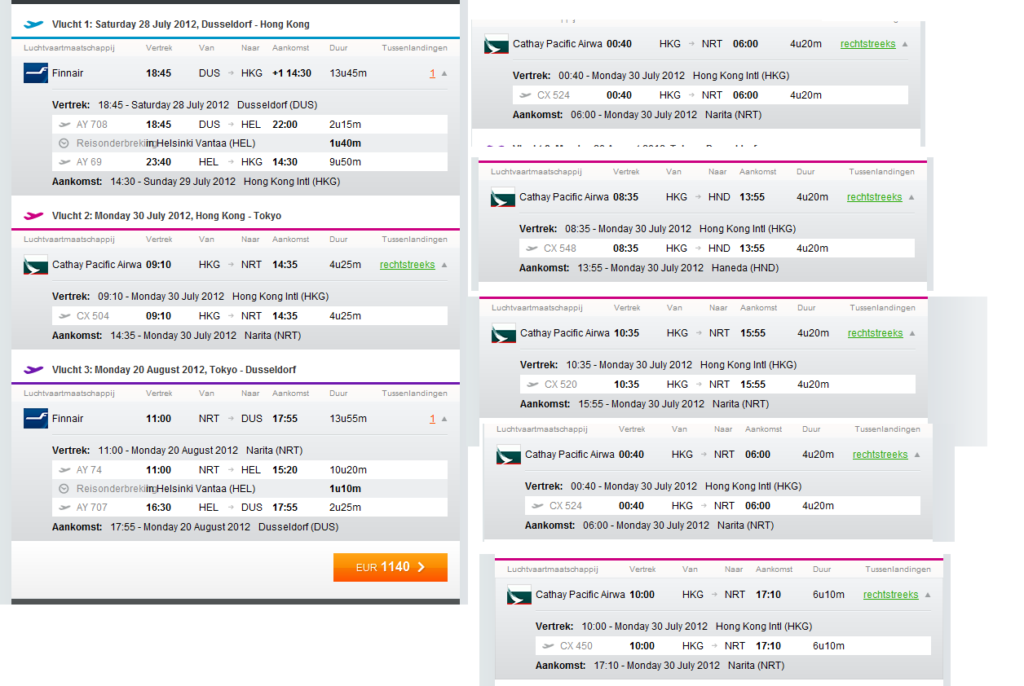This screenshot has width=1024, height=686.
Task: Select the Vlucht 2 Hong Kong - Tokyo heading
Action: tap(167, 216)
